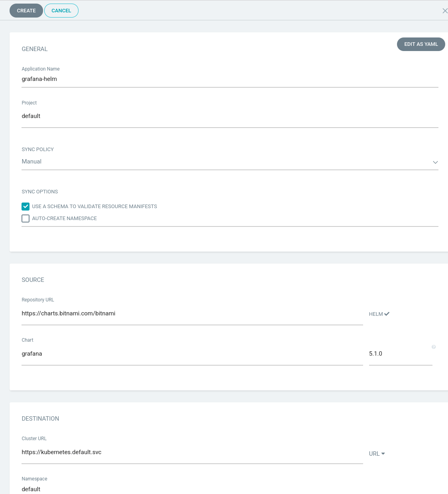The image size is (448, 494).
Task: Enable AUTO-CREATE NAMESPACE
Action: click(26, 218)
